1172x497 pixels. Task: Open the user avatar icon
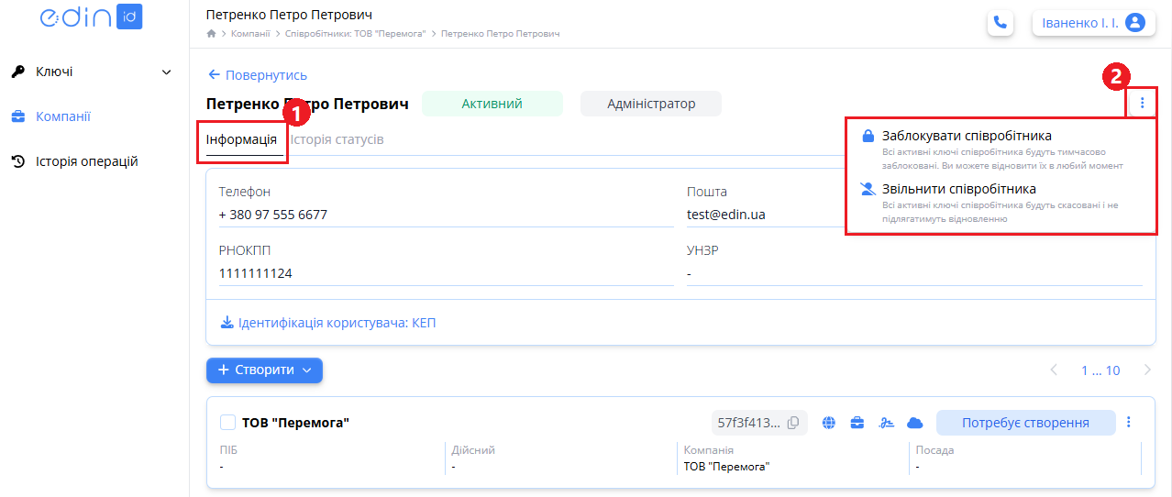pos(1135,23)
